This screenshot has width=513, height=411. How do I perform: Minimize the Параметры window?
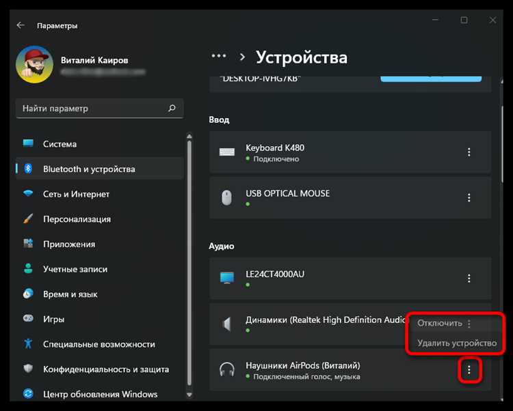point(435,20)
